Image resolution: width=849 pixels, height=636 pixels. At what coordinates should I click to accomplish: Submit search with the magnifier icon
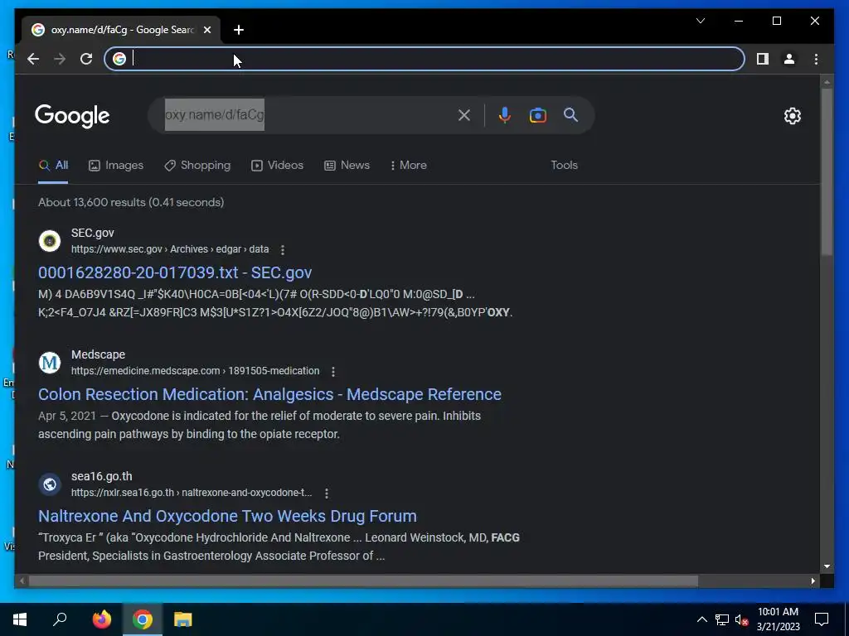570,114
